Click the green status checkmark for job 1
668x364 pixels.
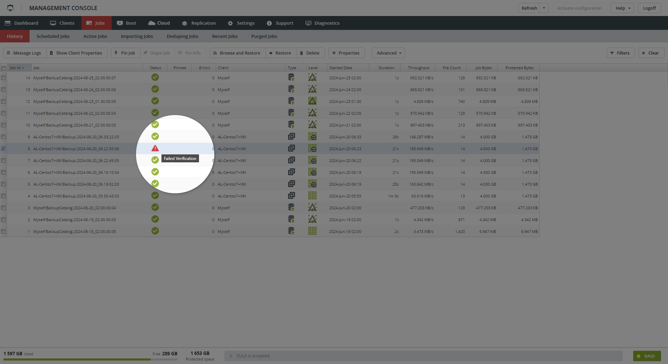pyautogui.click(x=155, y=231)
